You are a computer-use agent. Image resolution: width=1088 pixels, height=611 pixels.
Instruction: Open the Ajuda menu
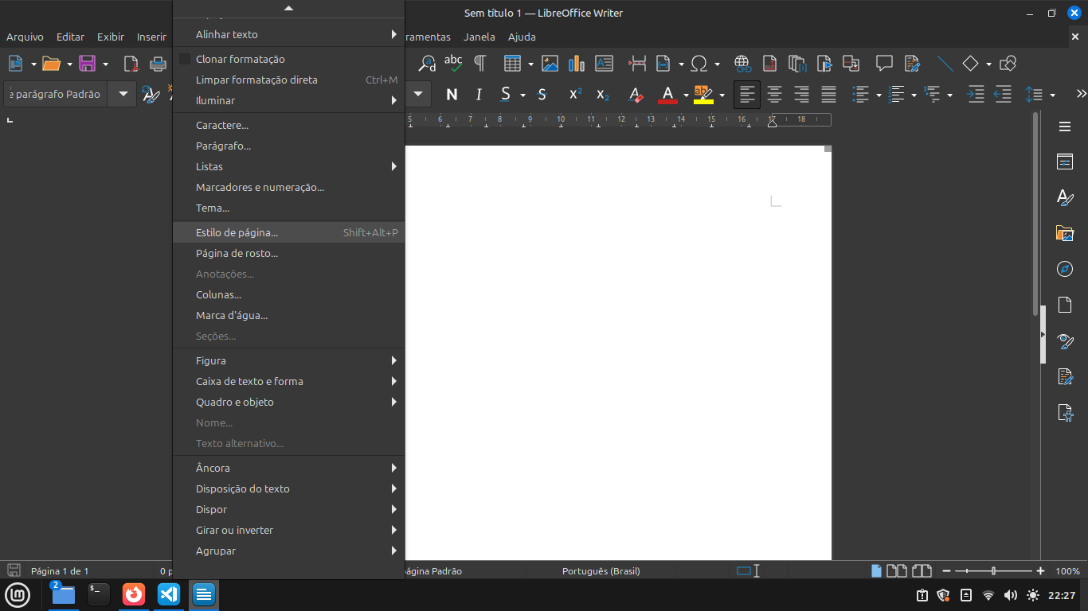point(522,37)
